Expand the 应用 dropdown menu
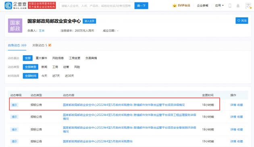254x147 pixels. [x=219, y=6]
